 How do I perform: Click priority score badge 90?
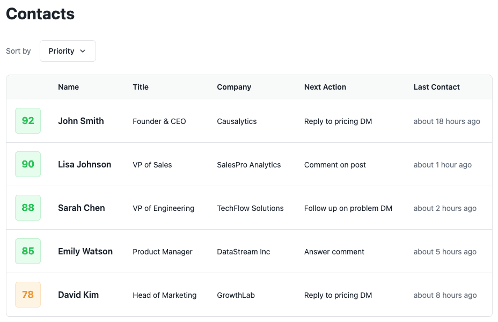pos(28,164)
